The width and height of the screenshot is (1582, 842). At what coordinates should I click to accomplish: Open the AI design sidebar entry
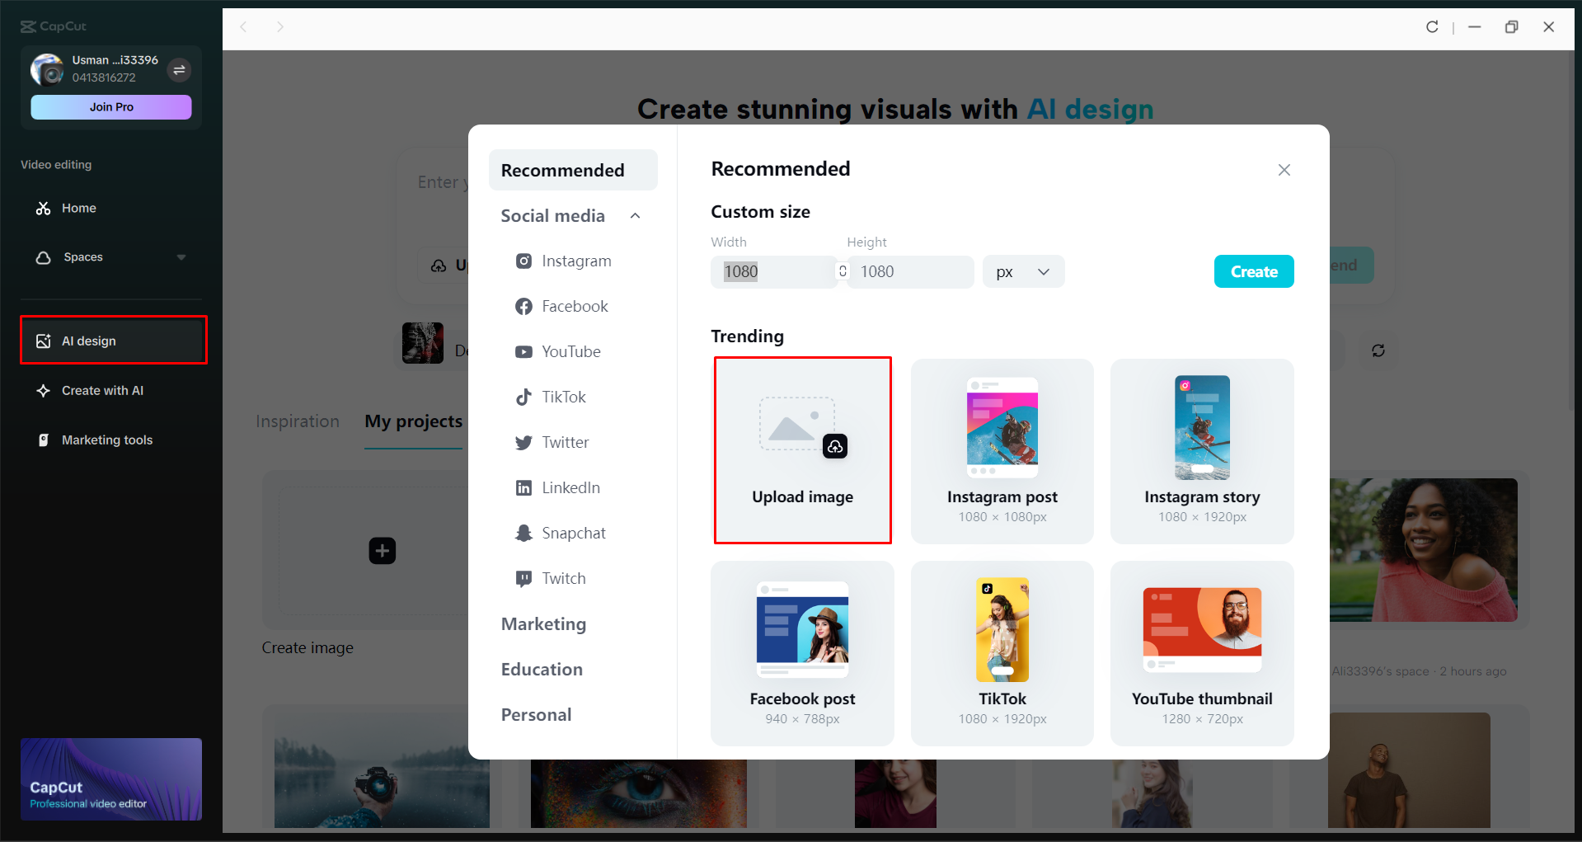point(113,340)
